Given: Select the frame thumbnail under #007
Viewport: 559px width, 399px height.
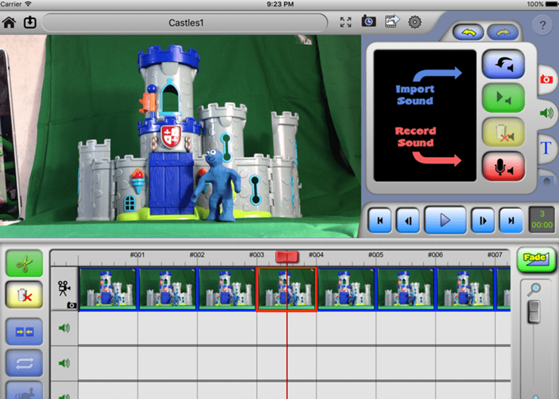Looking at the screenshot, I should [x=466, y=289].
